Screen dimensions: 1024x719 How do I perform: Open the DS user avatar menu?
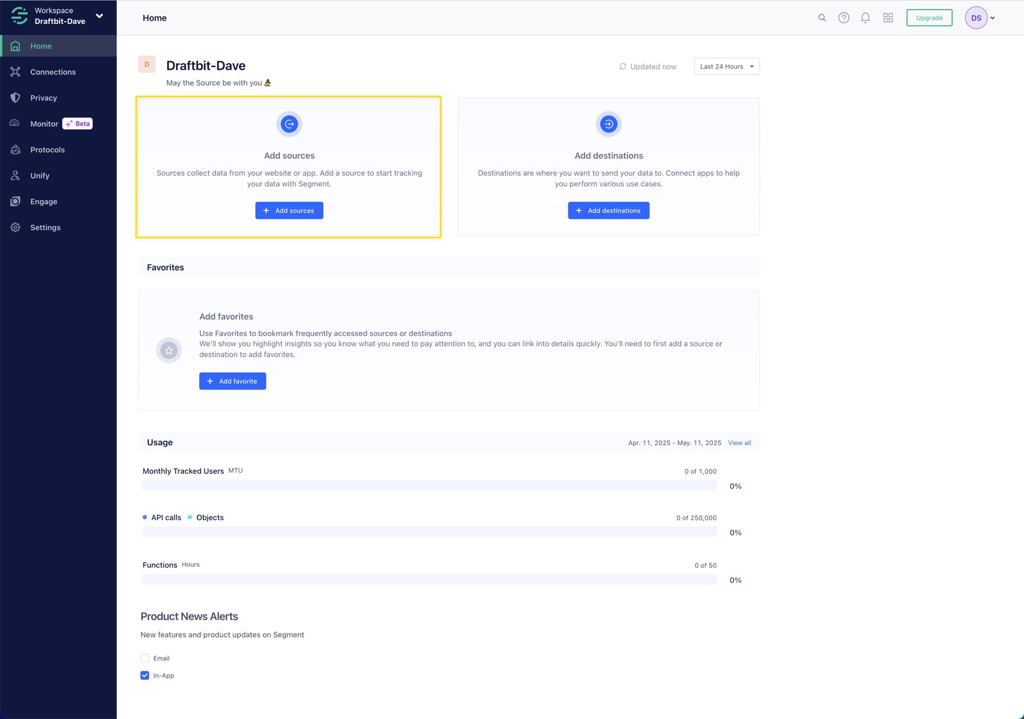976,18
